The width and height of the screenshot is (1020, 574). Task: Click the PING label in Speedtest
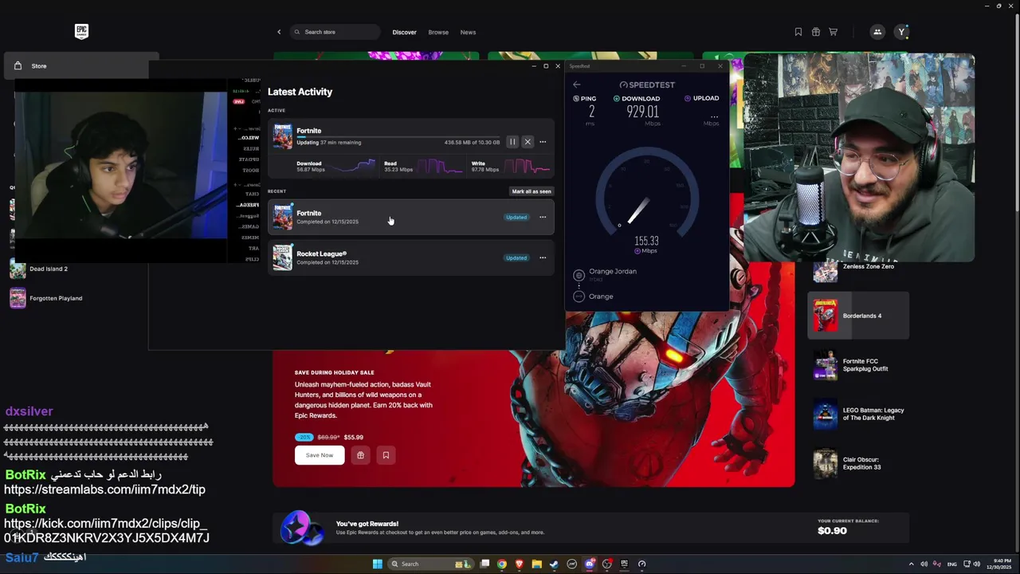(585, 98)
